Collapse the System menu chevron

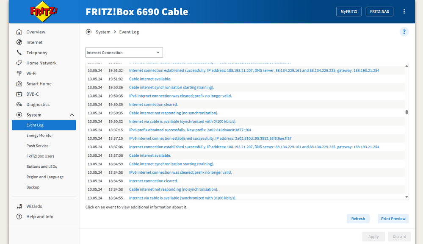pyautogui.click(x=72, y=115)
